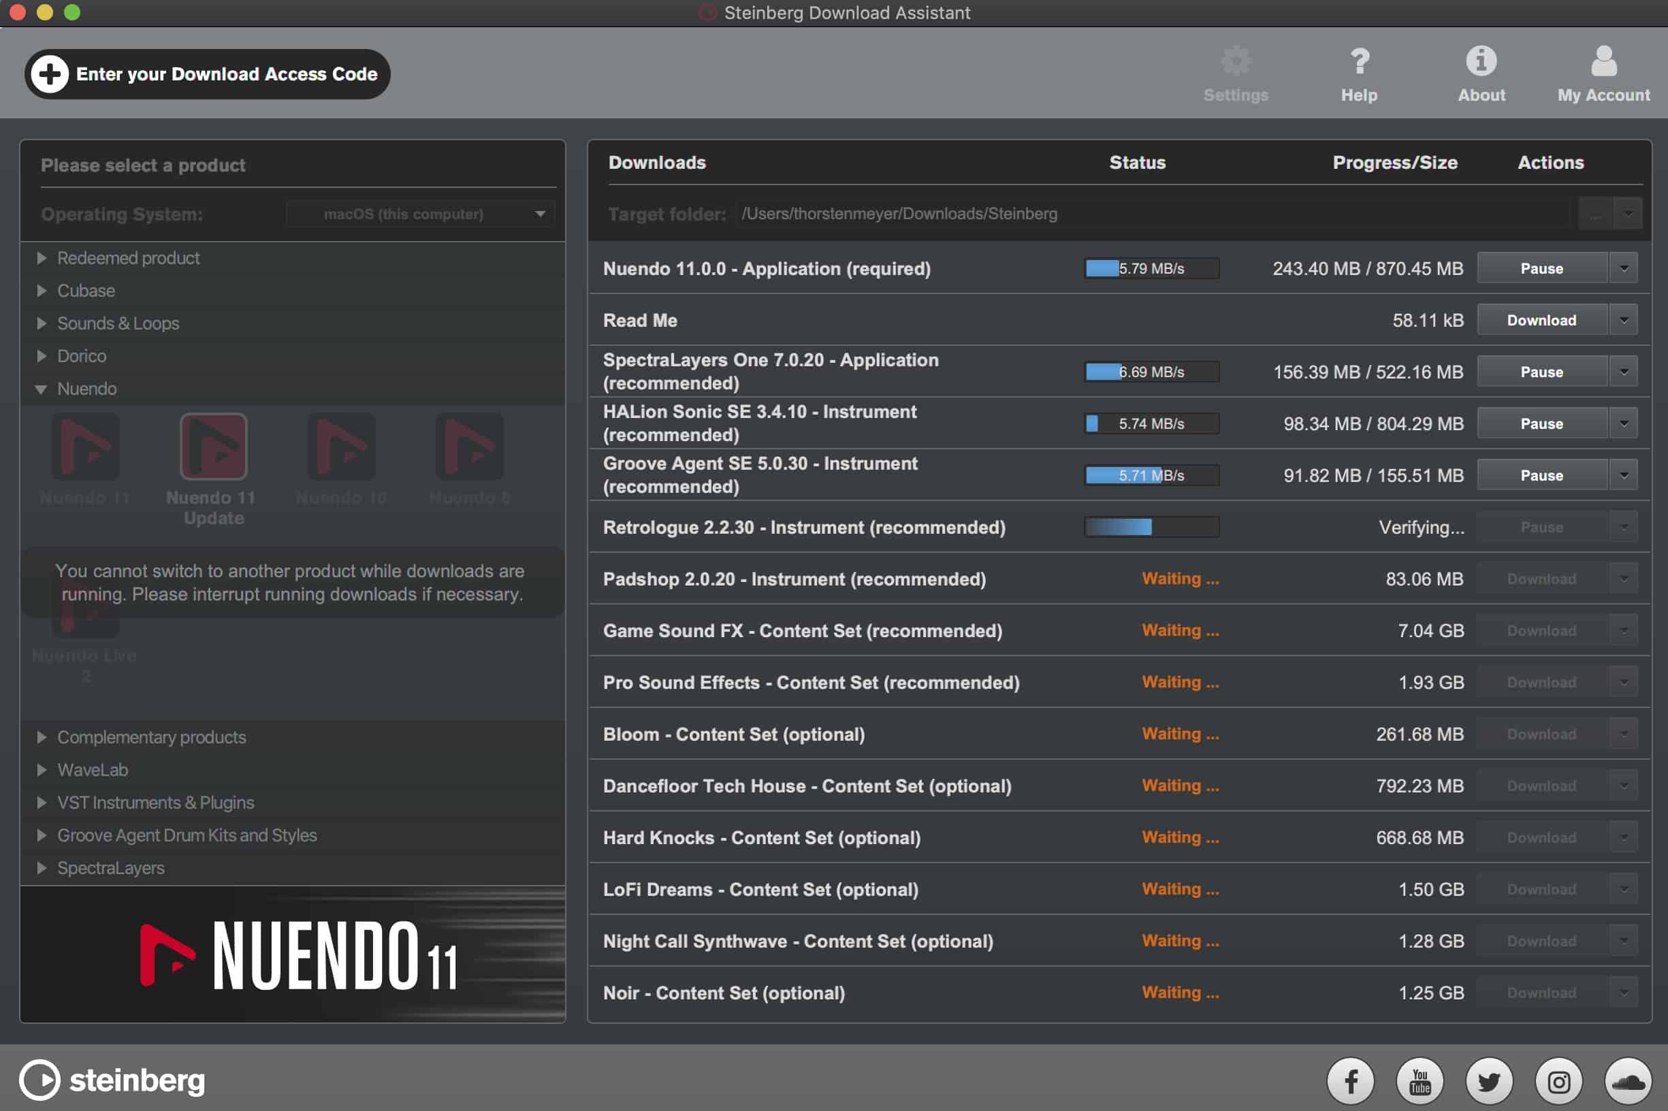This screenshot has width=1668, height=1111.
Task: Click the Status column header
Action: (1136, 163)
